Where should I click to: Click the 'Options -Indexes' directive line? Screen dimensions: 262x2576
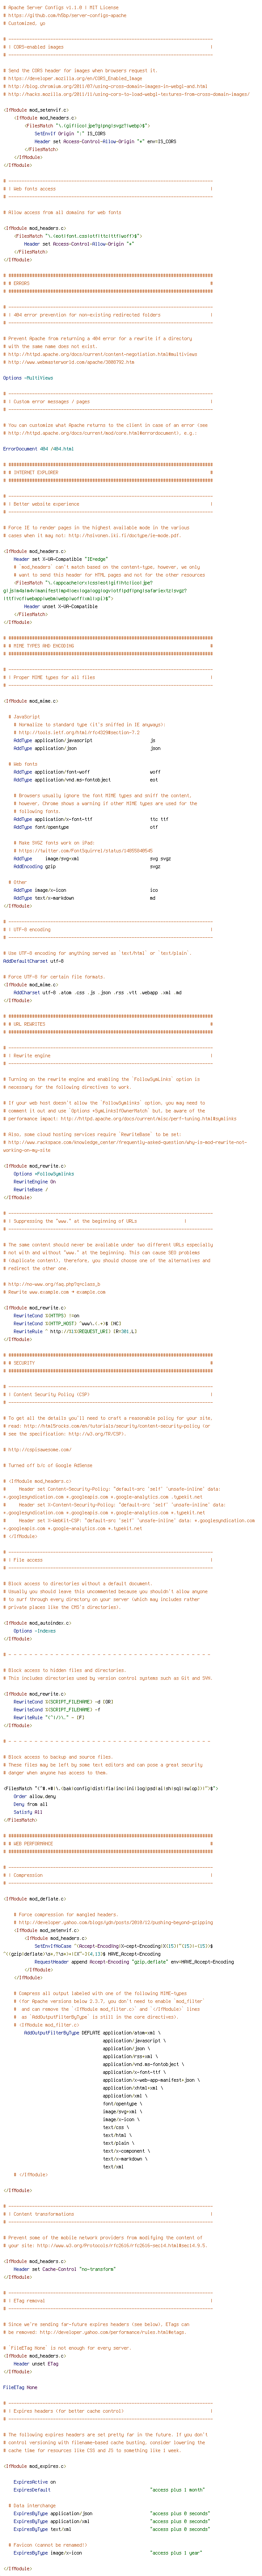(34, 1630)
